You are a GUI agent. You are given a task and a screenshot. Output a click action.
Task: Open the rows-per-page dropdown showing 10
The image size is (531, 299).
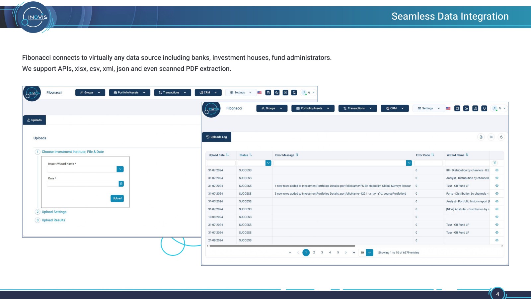366,252
